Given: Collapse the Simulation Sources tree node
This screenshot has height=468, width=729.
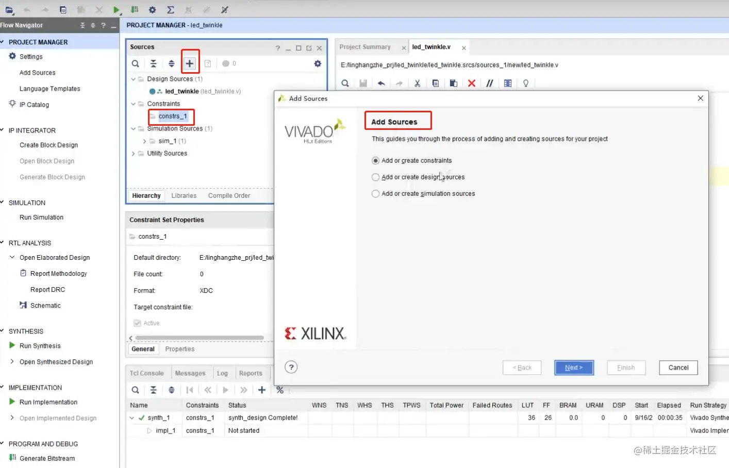Looking at the screenshot, I should coord(133,128).
